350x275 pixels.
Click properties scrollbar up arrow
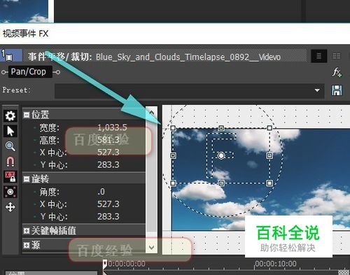(x=152, y=113)
